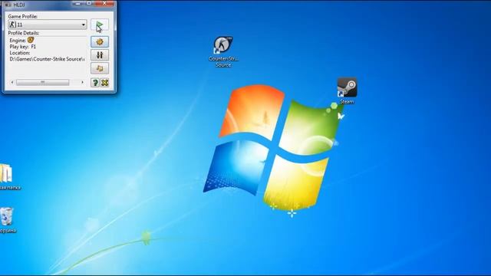Minimize the HLDJ window
Screen dimensions: 491x276
77,3
